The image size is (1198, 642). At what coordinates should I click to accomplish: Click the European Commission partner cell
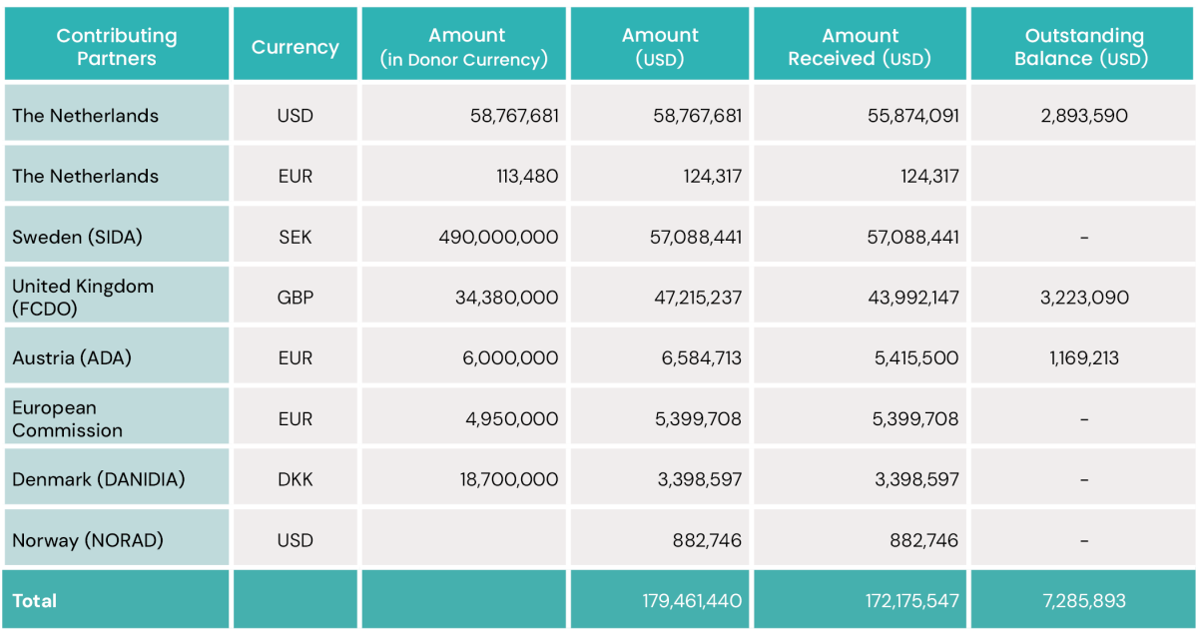(68, 419)
